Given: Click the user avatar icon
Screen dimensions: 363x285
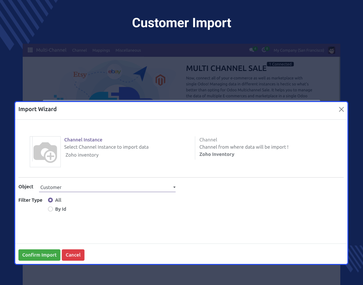Looking at the screenshot, I should coord(332,50).
